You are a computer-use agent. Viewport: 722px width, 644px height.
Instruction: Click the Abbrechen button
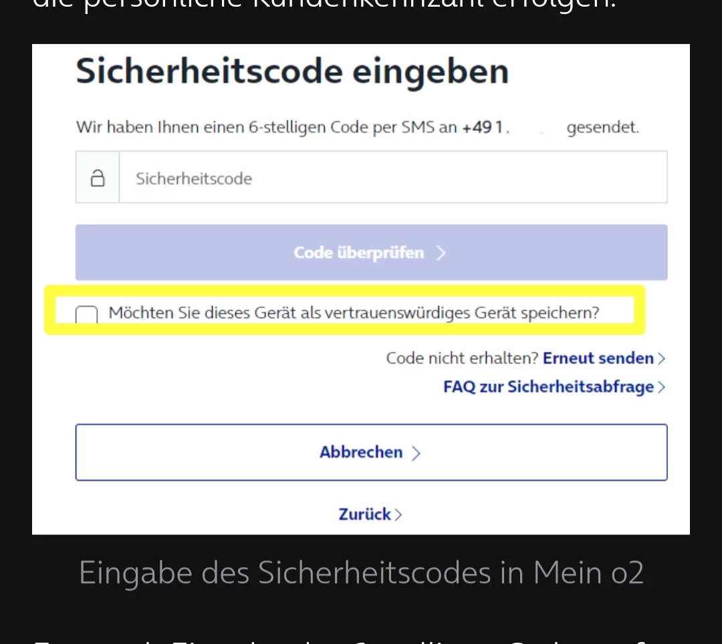371,452
